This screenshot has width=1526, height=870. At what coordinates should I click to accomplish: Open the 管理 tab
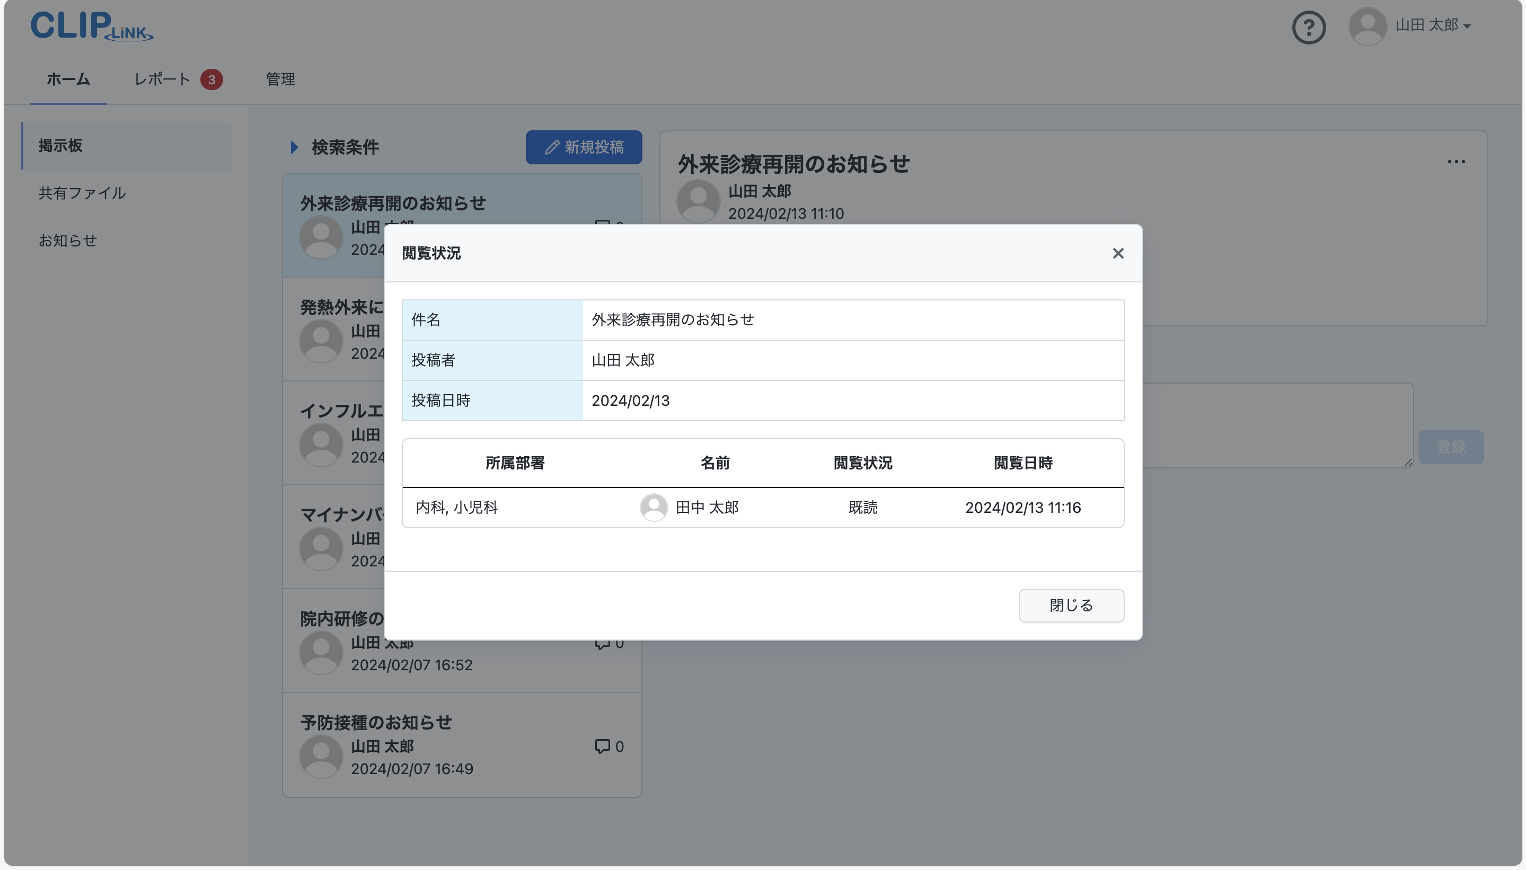(x=280, y=79)
